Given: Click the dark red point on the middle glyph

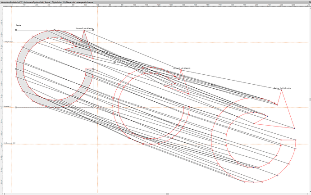Looking at the screenshot, I should tap(175, 76).
